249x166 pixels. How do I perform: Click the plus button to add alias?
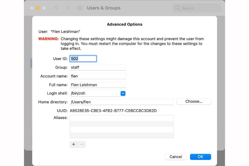coord(74,144)
